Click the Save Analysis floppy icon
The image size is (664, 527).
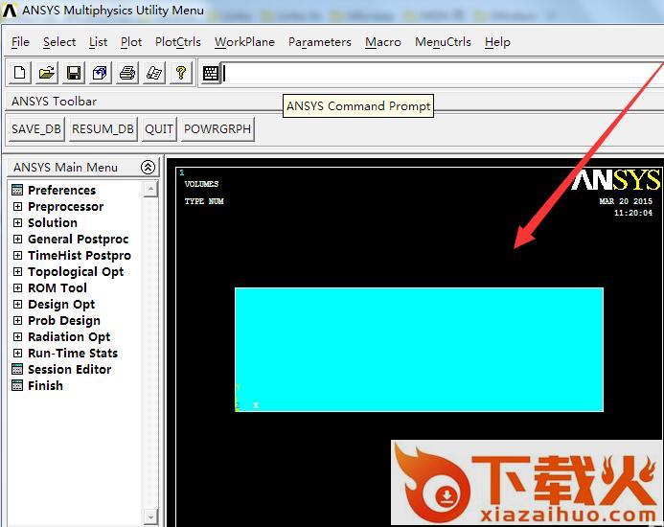(74, 73)
